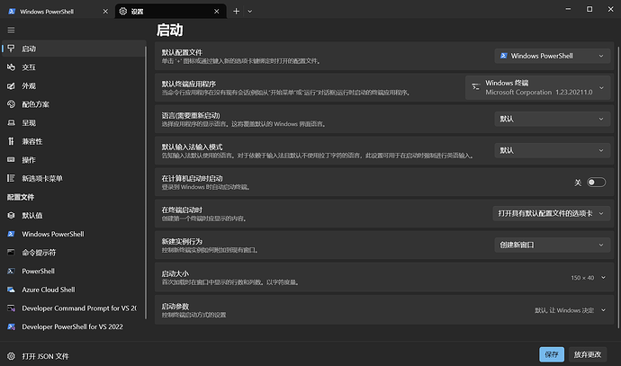Click the 操作 keyboard icon
621x366 pixels.
coord(11,160)
